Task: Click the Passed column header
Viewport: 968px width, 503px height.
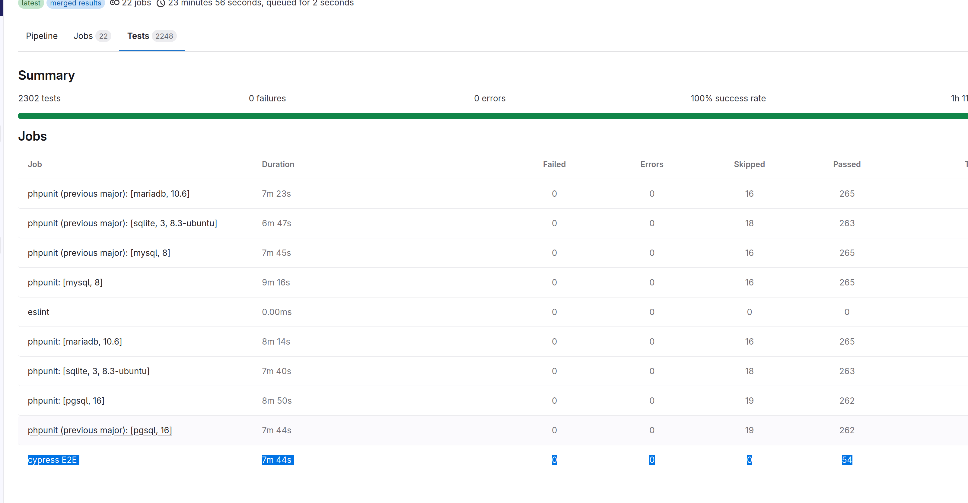Action: pyautogui.click(x=846, y=164)
